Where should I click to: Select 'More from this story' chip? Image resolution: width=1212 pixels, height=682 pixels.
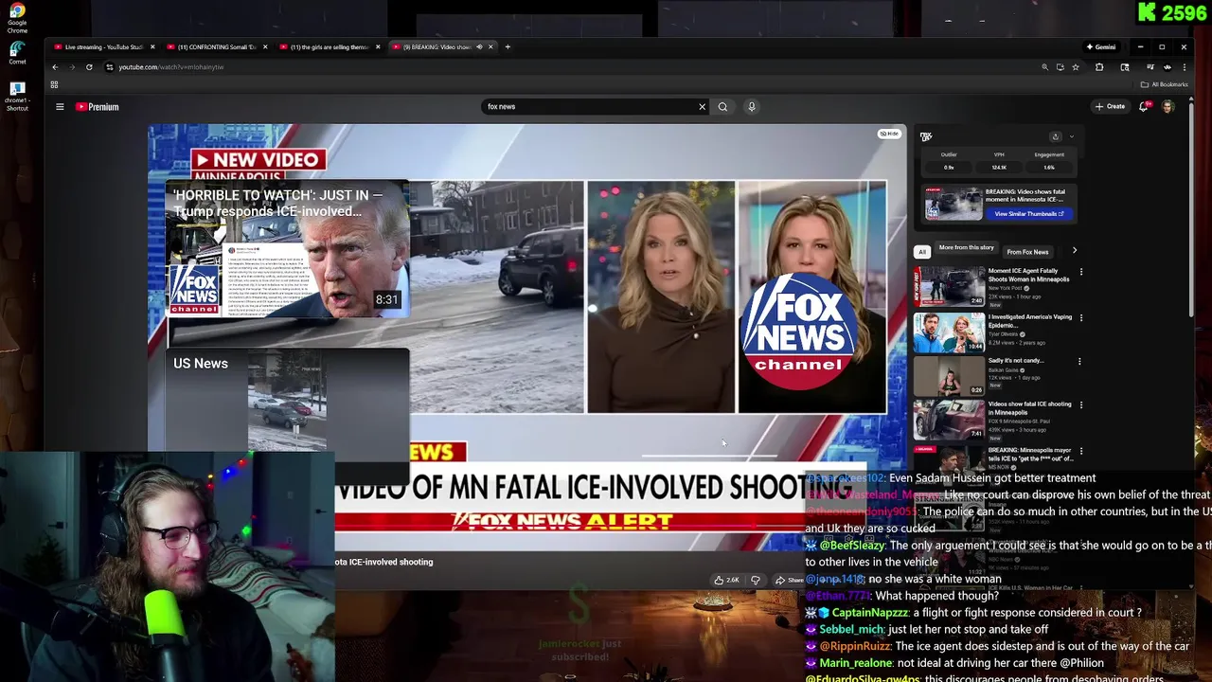click(x=966, y=248)
